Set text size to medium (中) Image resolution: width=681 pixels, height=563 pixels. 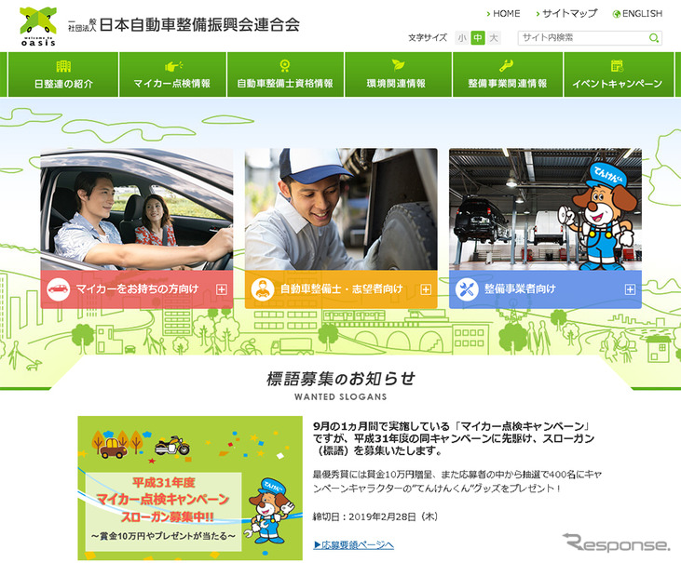click(x=478, y=38)
